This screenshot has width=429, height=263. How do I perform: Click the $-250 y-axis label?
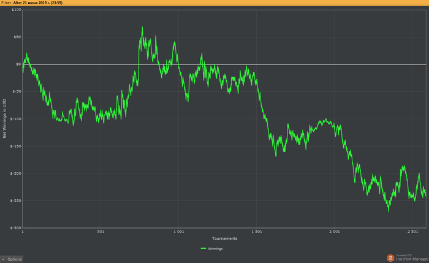(x=15, y=200)
